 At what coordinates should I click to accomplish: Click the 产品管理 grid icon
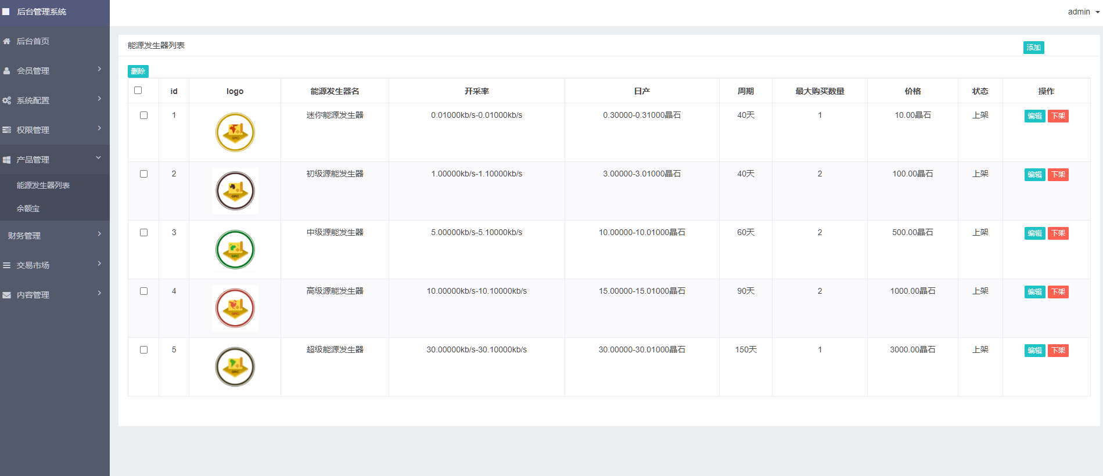click(7, 160)
